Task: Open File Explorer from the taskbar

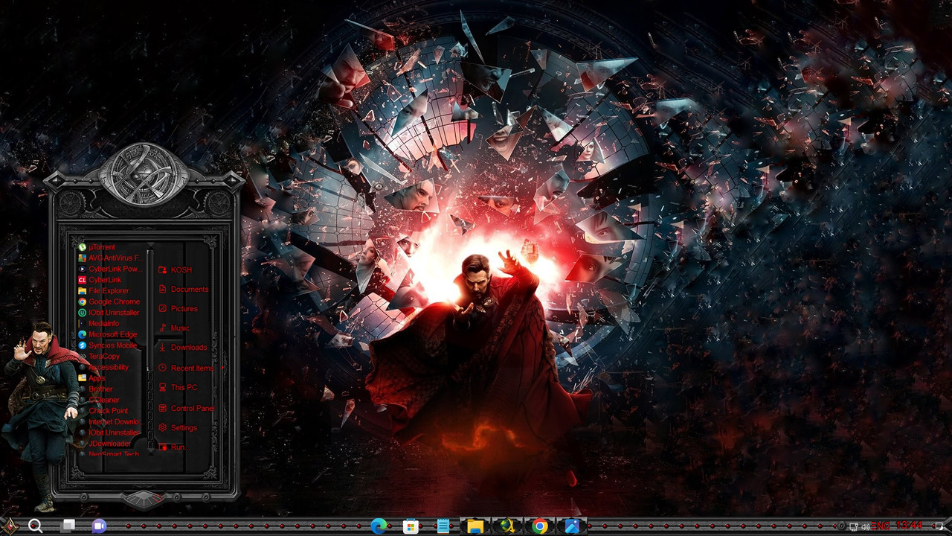Action: click(x=475, y=526)
